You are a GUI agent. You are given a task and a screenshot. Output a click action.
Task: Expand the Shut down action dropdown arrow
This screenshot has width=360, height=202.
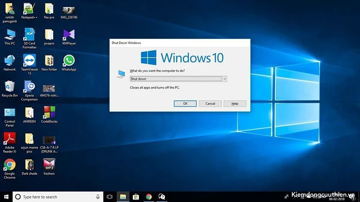click(225, 79)
